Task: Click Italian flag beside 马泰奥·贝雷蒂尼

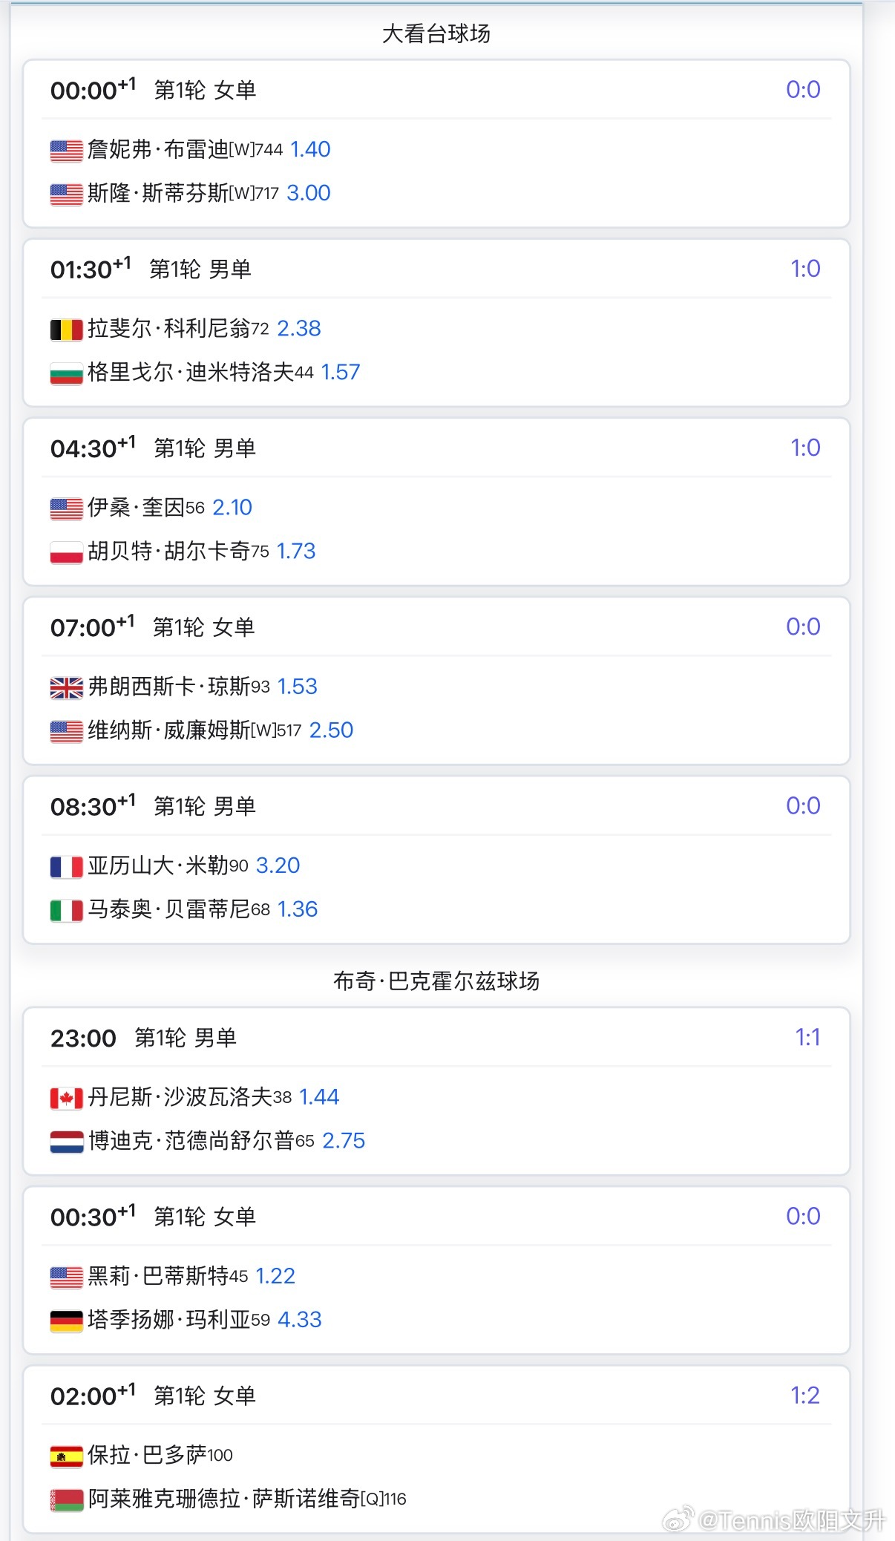Action: point(66,911)
